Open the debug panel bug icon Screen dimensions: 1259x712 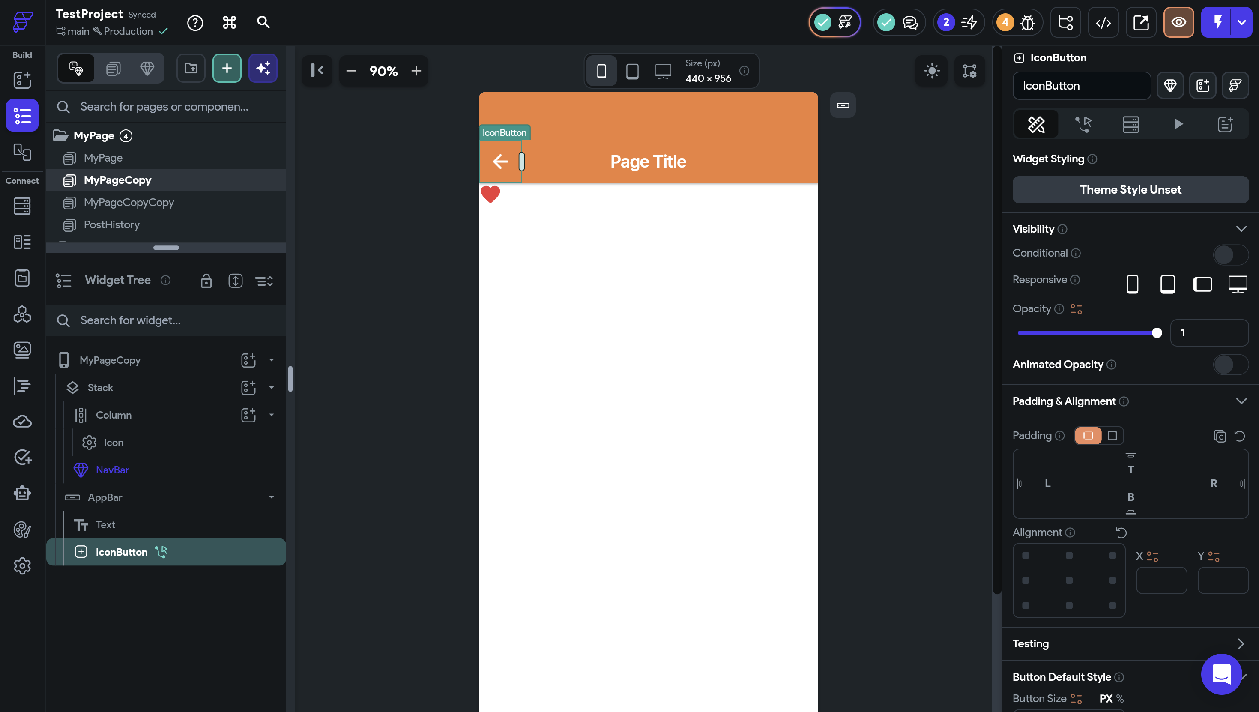coord(1027,23)
